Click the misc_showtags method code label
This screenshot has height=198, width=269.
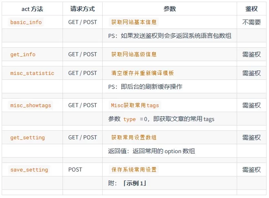pos(31,106)
